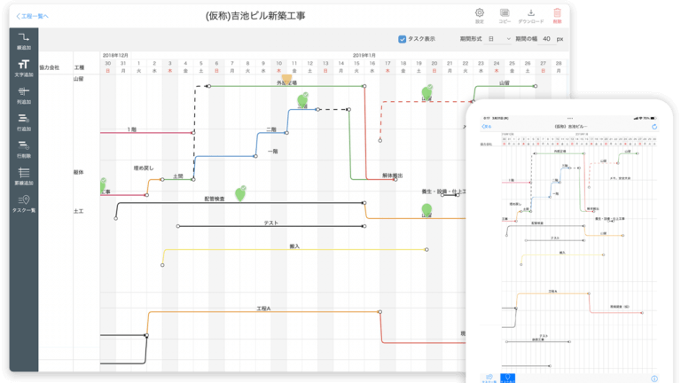Click the 期間の幅 width field showing 40
This screenshot has width=681, height=383.
[x=546, y=39]
